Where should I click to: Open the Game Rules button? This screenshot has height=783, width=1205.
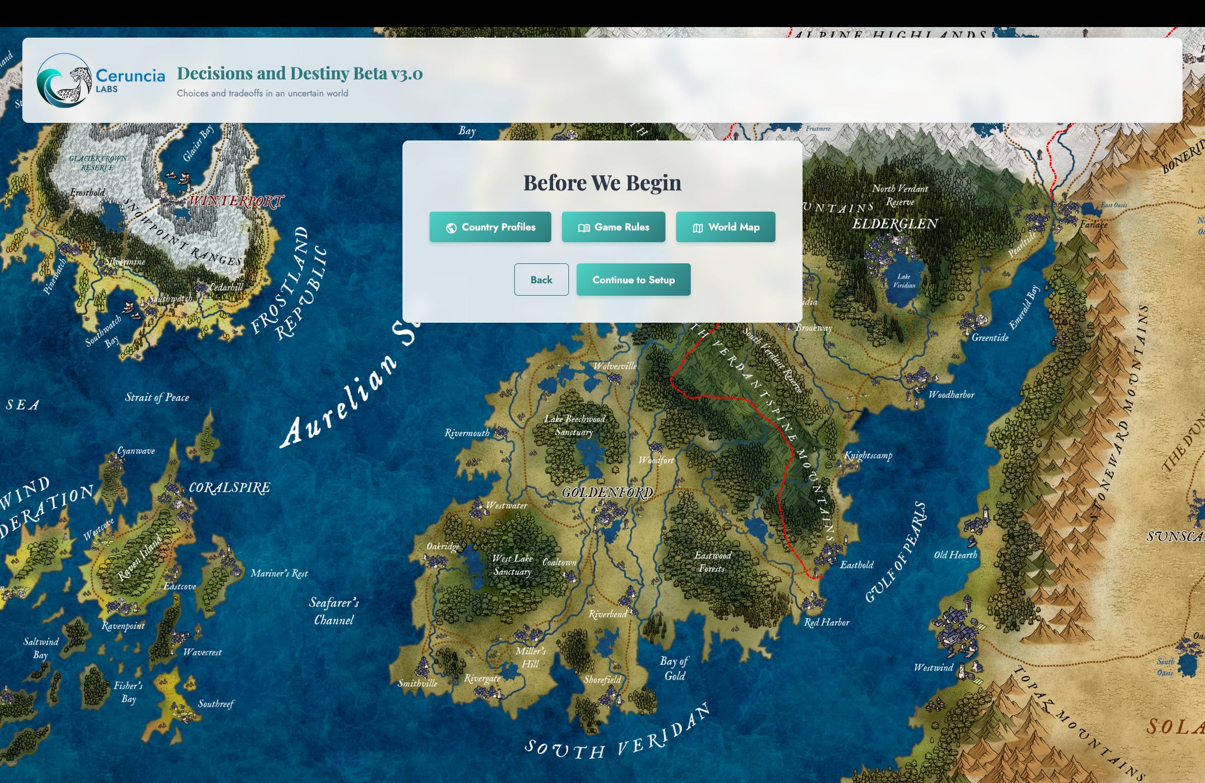click(x=614, y=227)
